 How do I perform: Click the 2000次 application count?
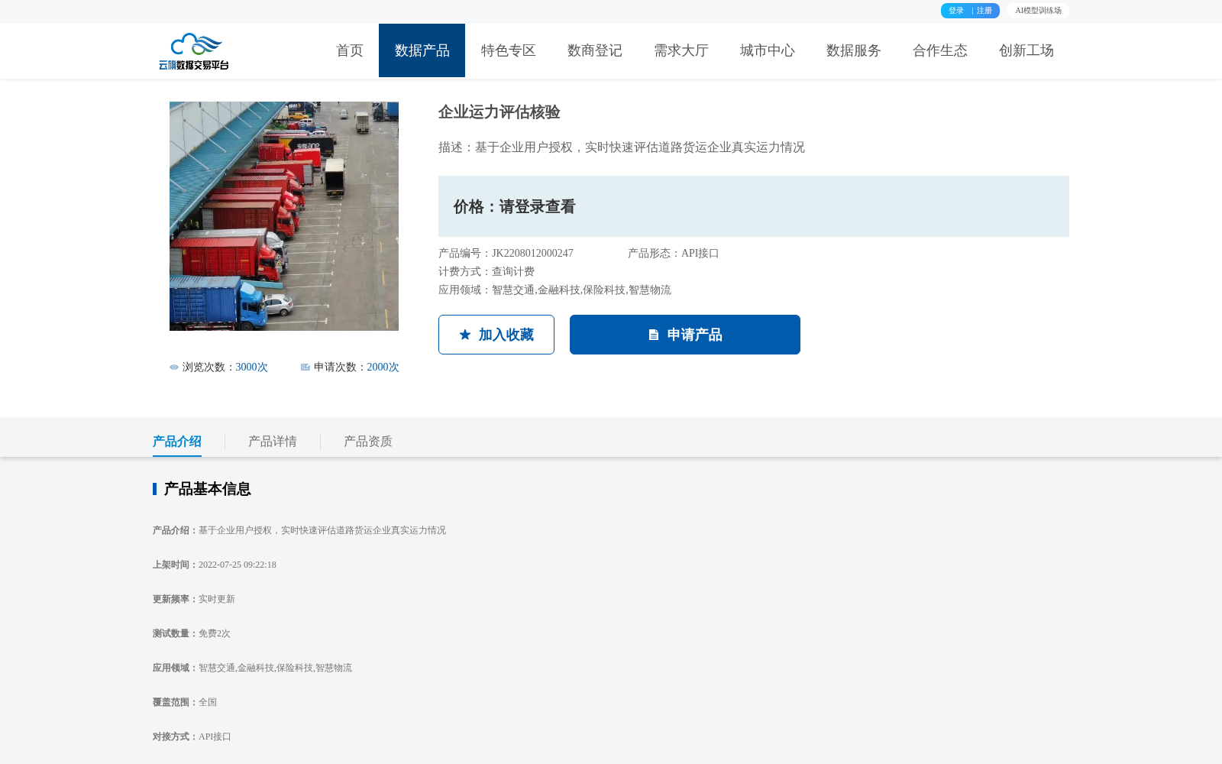383,367
